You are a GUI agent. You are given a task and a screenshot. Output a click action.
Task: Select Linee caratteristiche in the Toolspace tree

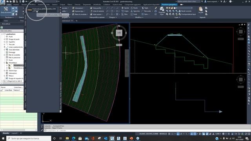tap(16, 47)
